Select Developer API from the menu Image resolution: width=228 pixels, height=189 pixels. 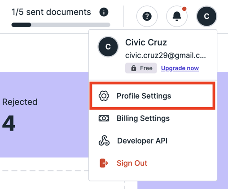pos(153,141)
